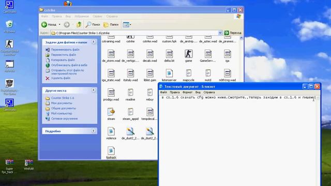The height and width of the screenshot is (186, 331).
Task: Select the listenserver file icon
Action: click(169, 73)
